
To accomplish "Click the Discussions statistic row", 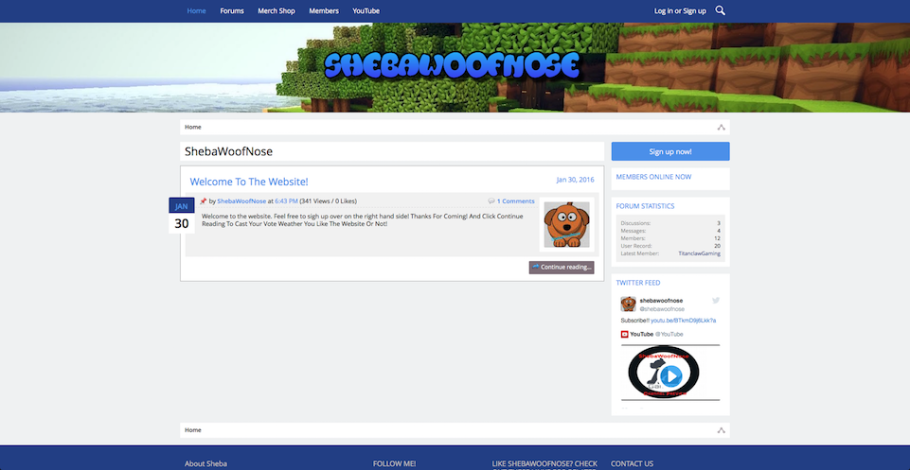I will (670, 223).
